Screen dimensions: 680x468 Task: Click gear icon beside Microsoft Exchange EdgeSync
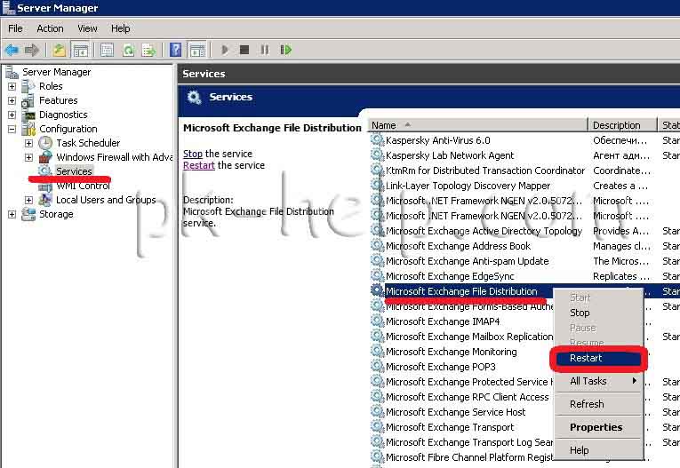377,275
